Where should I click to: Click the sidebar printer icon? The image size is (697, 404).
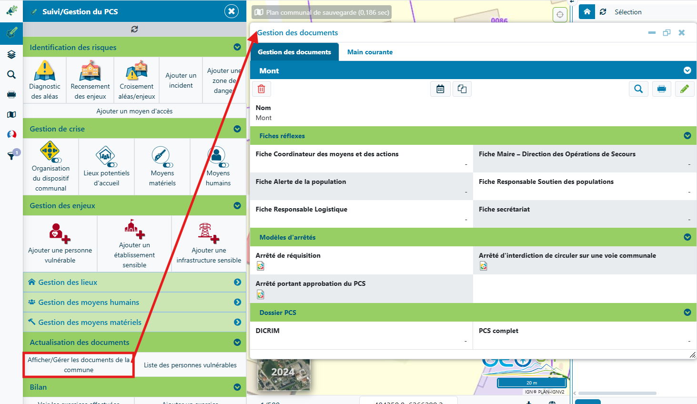point(11,94)
